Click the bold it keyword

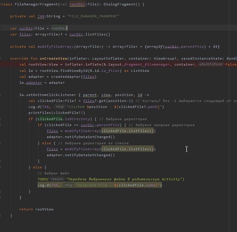point(215,47)
